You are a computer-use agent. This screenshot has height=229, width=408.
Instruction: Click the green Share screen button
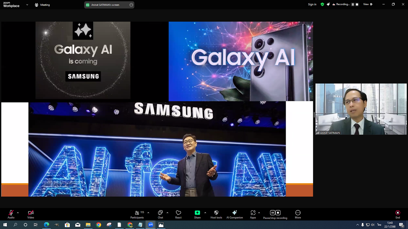tap(197, 214)
